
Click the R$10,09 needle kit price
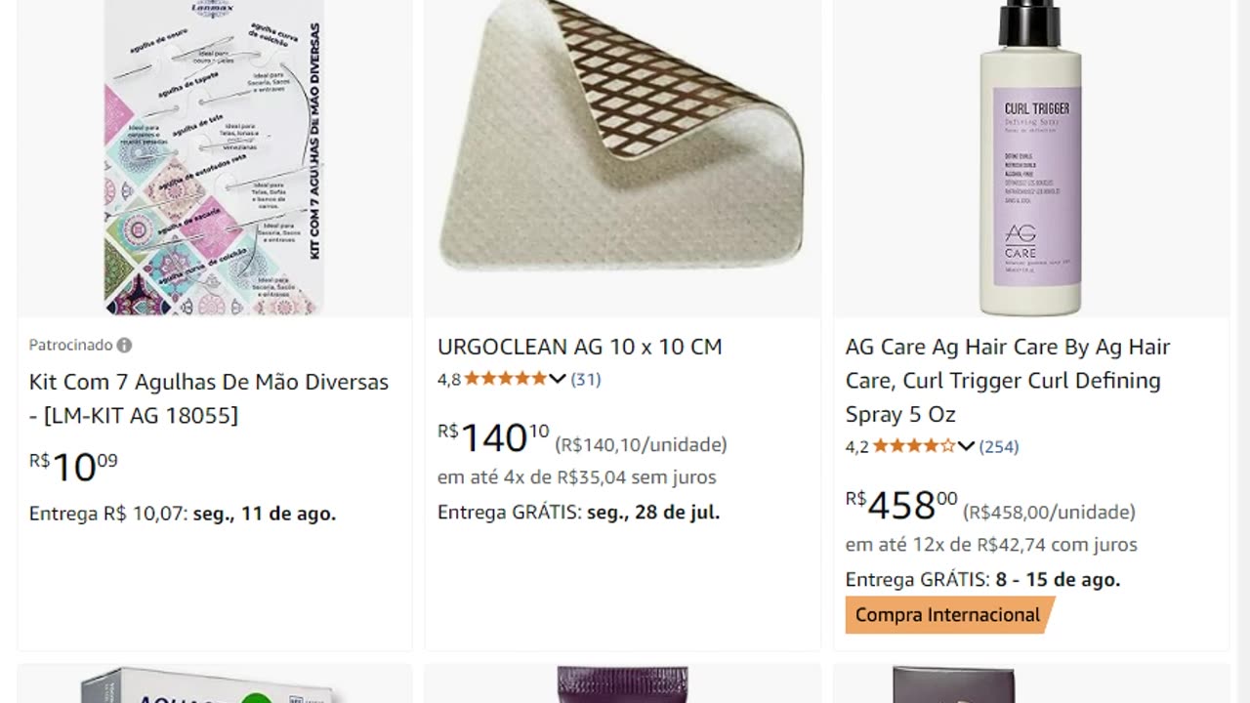tap(73, 467)
